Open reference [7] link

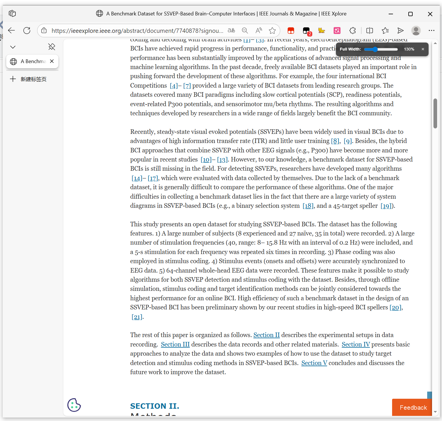coord(187,86)
